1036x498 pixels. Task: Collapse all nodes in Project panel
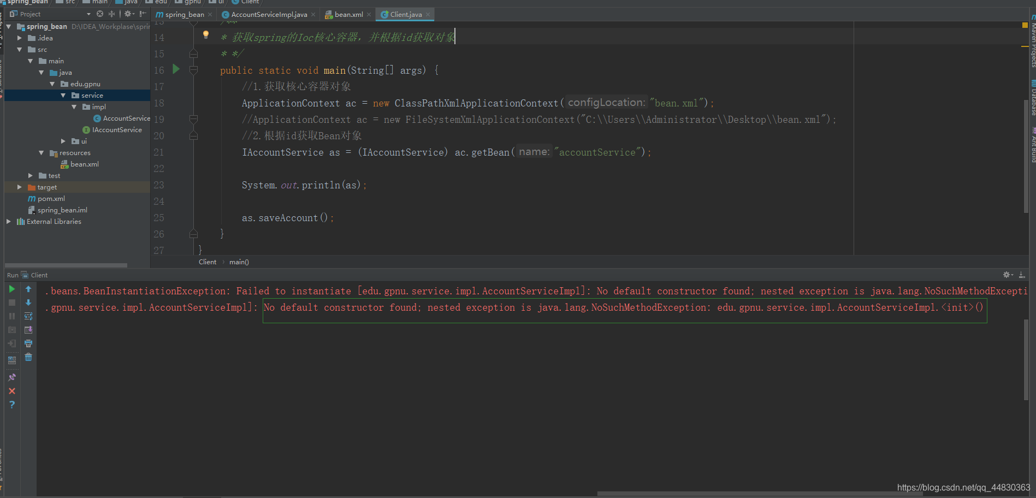[111, 14]
